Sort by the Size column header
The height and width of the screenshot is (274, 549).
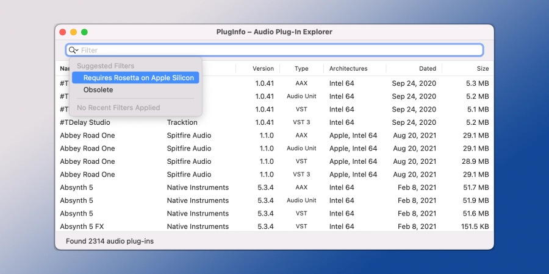483,68
